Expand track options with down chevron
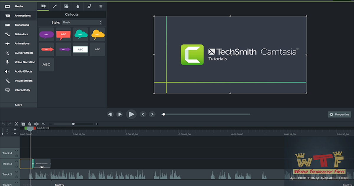The image size is (354, 186). click(15, 134)
